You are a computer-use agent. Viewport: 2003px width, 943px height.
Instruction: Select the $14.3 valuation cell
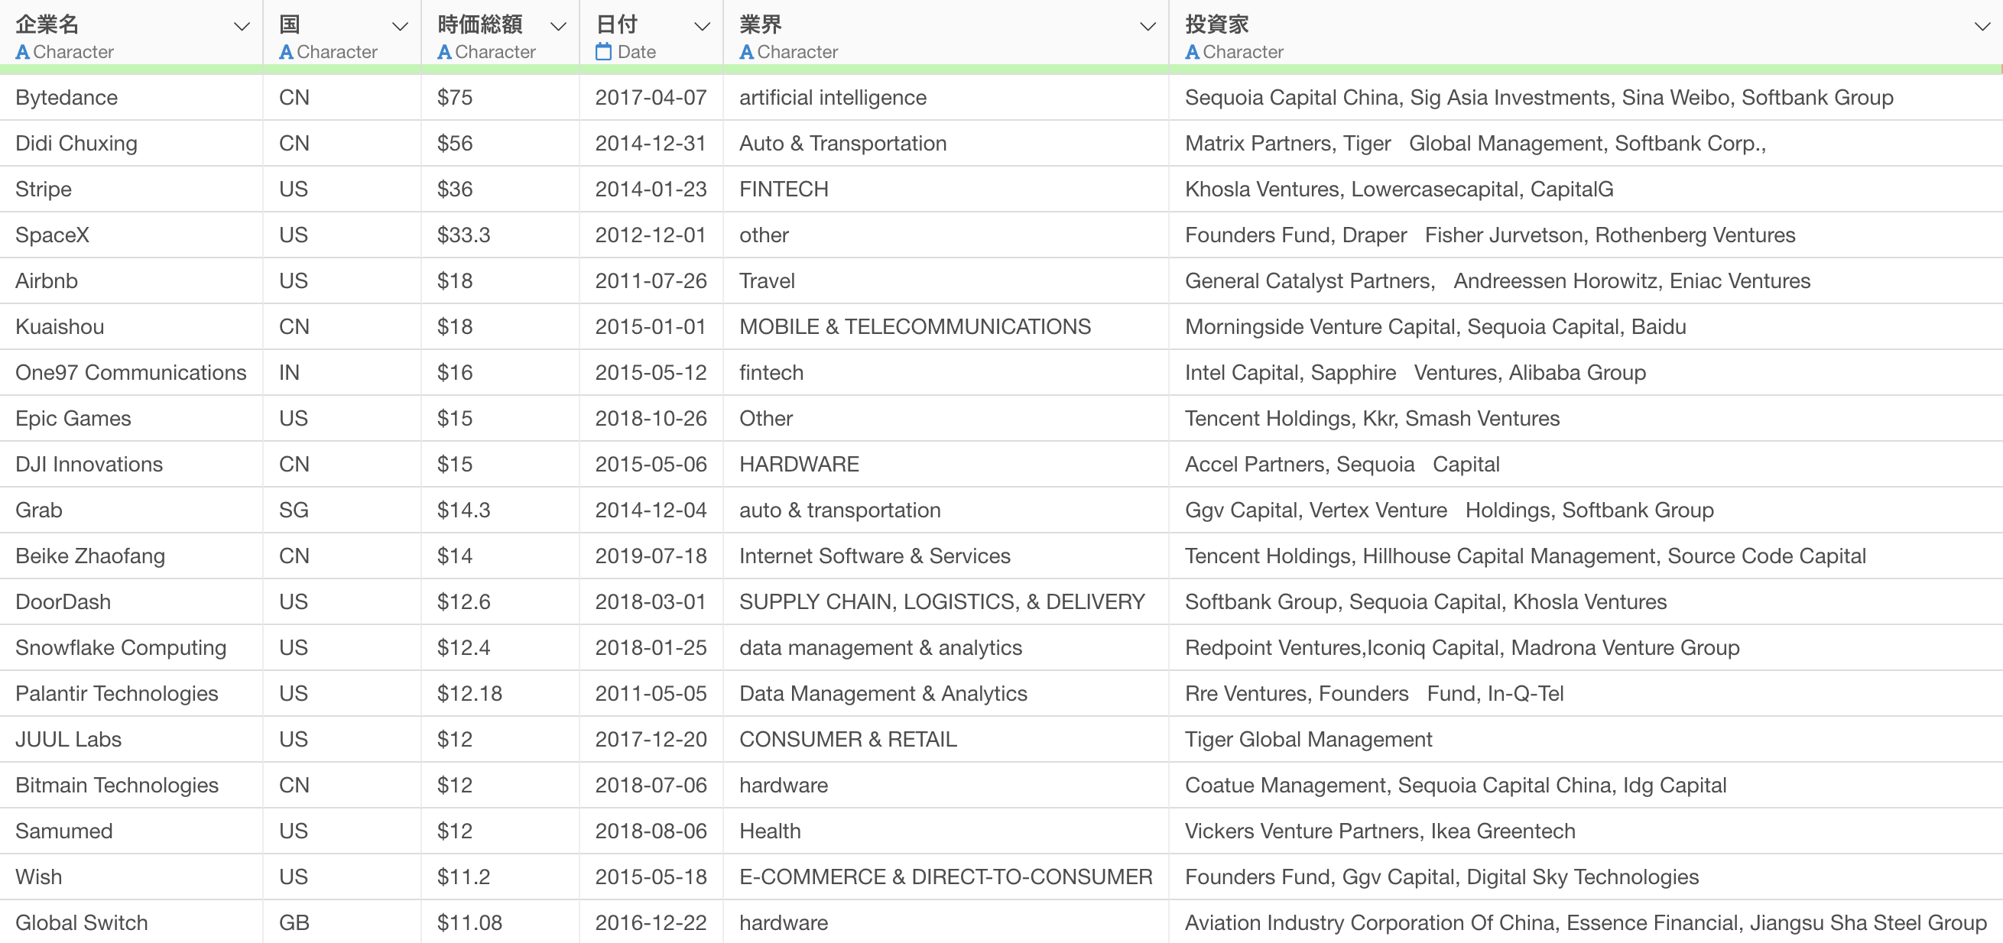coord(500,510)
